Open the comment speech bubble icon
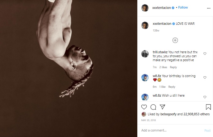 point(153,107)
